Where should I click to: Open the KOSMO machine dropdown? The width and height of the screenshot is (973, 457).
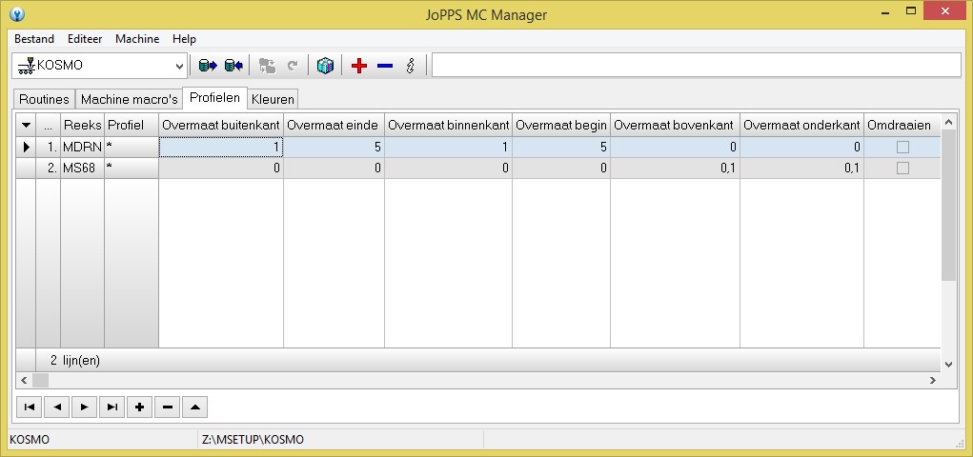pos(179,66)
